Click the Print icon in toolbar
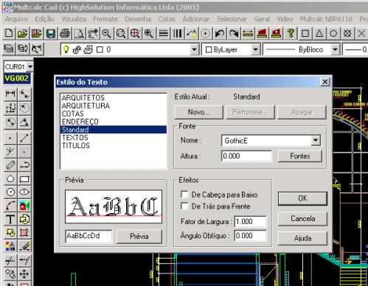Screen dimensions: 368x286 [65, 33]
